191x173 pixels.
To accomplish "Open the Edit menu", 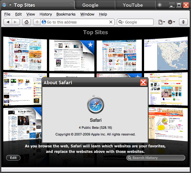I will point(18,14).
